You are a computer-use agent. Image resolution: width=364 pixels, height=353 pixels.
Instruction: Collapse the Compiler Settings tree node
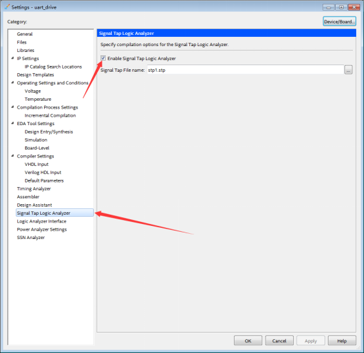click(12, 156)
